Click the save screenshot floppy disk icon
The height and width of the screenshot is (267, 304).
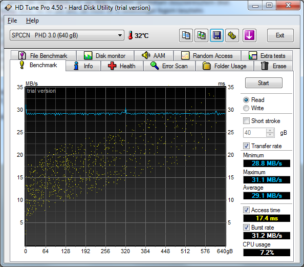(216, 35)
